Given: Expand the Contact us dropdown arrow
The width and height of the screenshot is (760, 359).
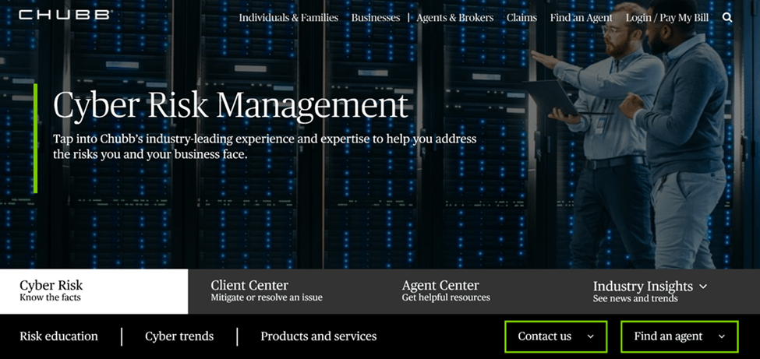Looking at the screenshot, I should click(x=590, y=336).
